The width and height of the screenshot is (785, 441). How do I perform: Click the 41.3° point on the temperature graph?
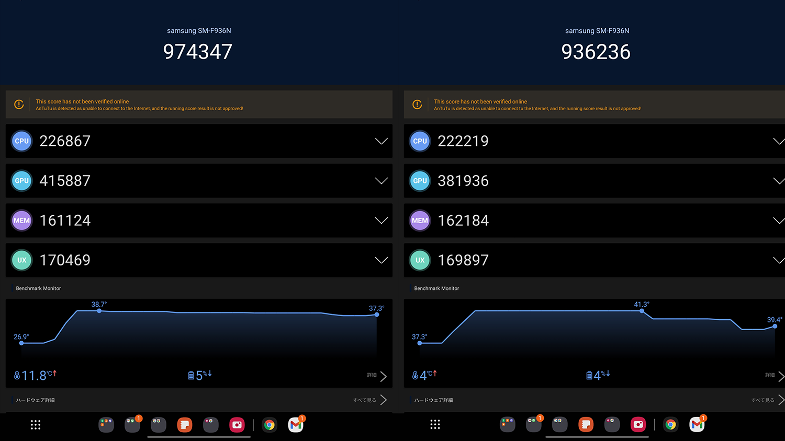pos(642,311)
